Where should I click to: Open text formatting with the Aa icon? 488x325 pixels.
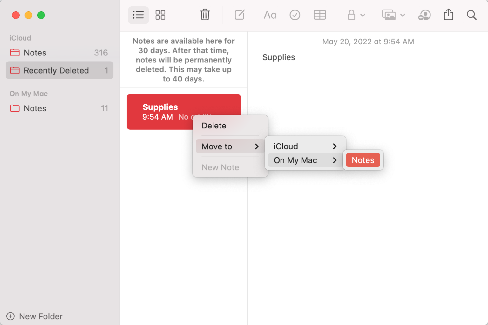click(270, 15)
